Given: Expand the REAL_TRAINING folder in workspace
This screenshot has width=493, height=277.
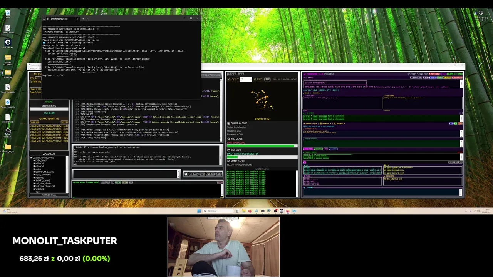Looking at the screenshot, I should coord(34,175).
